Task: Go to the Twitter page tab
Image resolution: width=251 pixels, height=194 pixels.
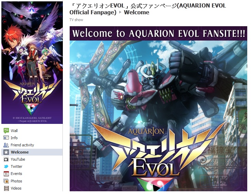Action: click(x=16, y=166)
